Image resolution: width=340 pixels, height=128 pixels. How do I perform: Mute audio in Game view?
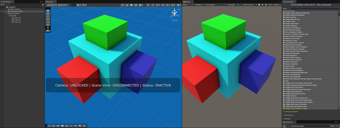tap(262, 5)
